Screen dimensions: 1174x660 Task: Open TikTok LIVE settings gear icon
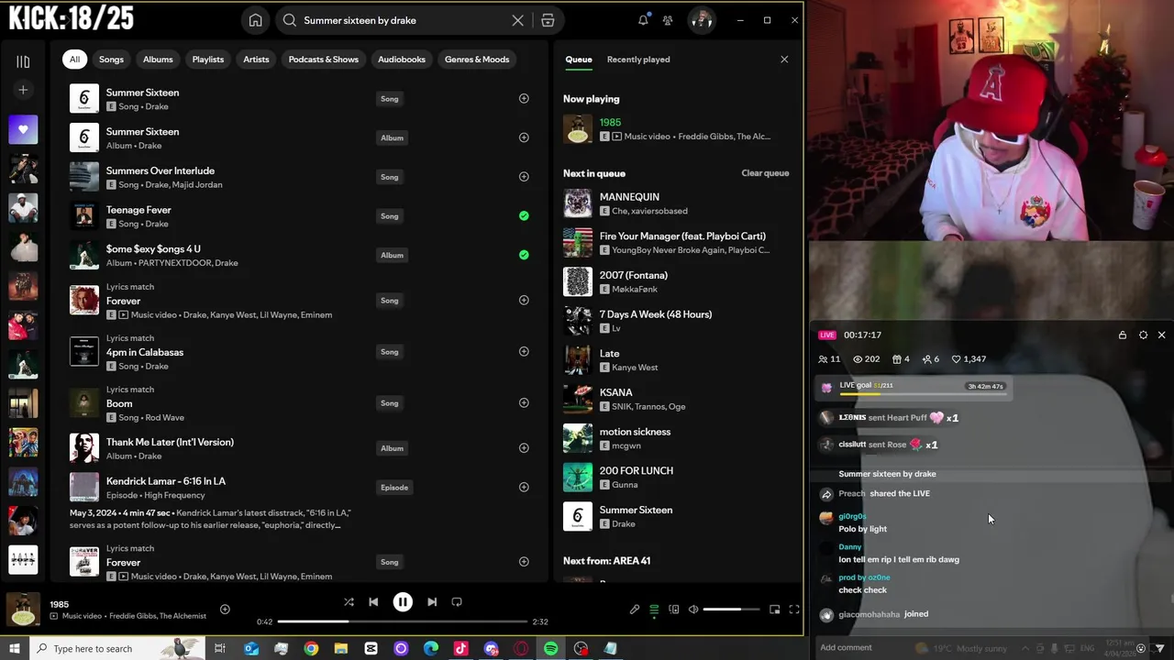(x=1143, y=335)
